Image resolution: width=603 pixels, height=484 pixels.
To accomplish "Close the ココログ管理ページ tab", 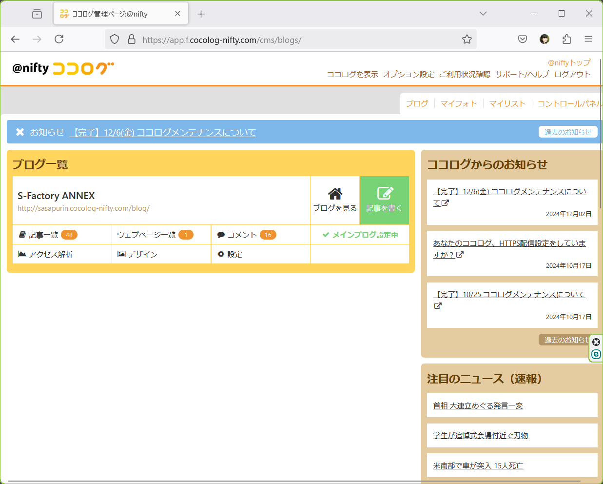I will click(x=178, y=14).
